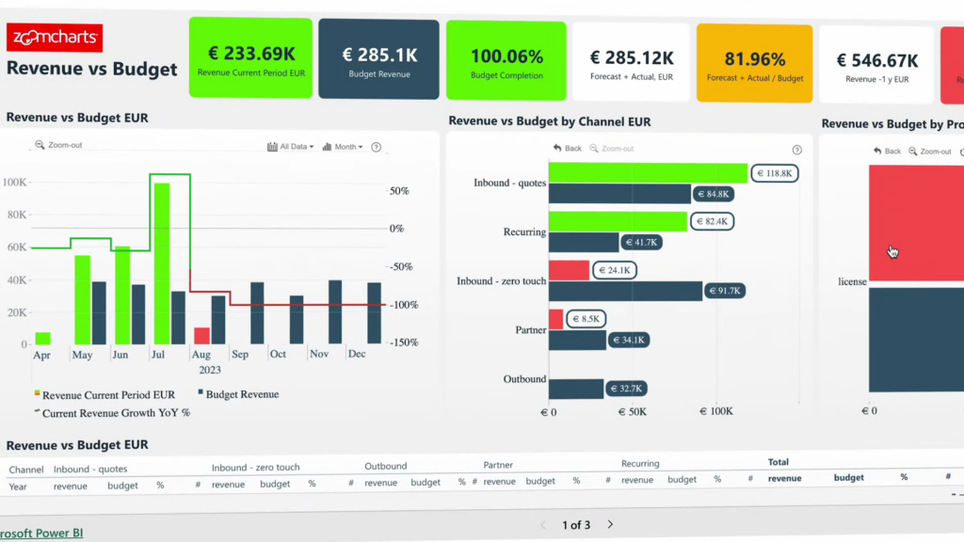The width and height of the screenshot is (964, 542).
Task: Toggle the Budget Revenue legend item
Action: tap(241, 392)
